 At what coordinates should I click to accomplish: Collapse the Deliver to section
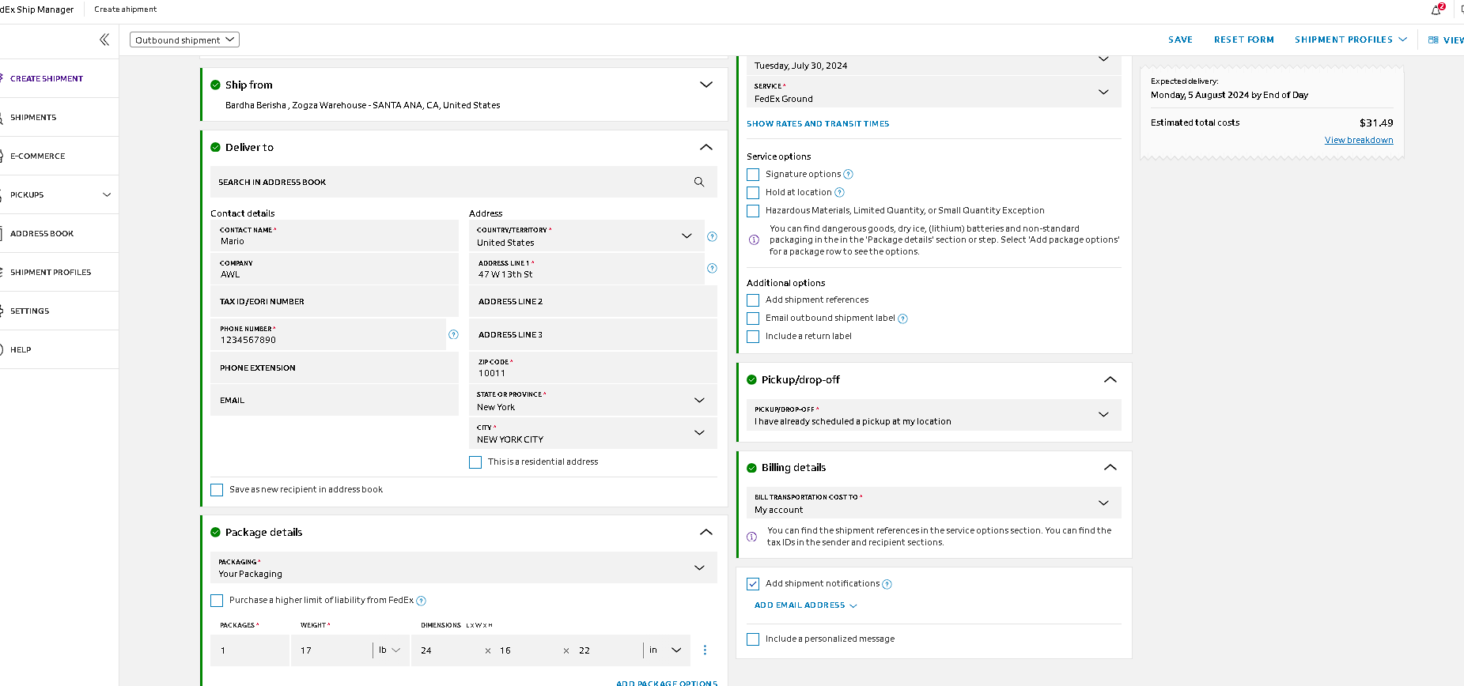click(x=706, y=147)
